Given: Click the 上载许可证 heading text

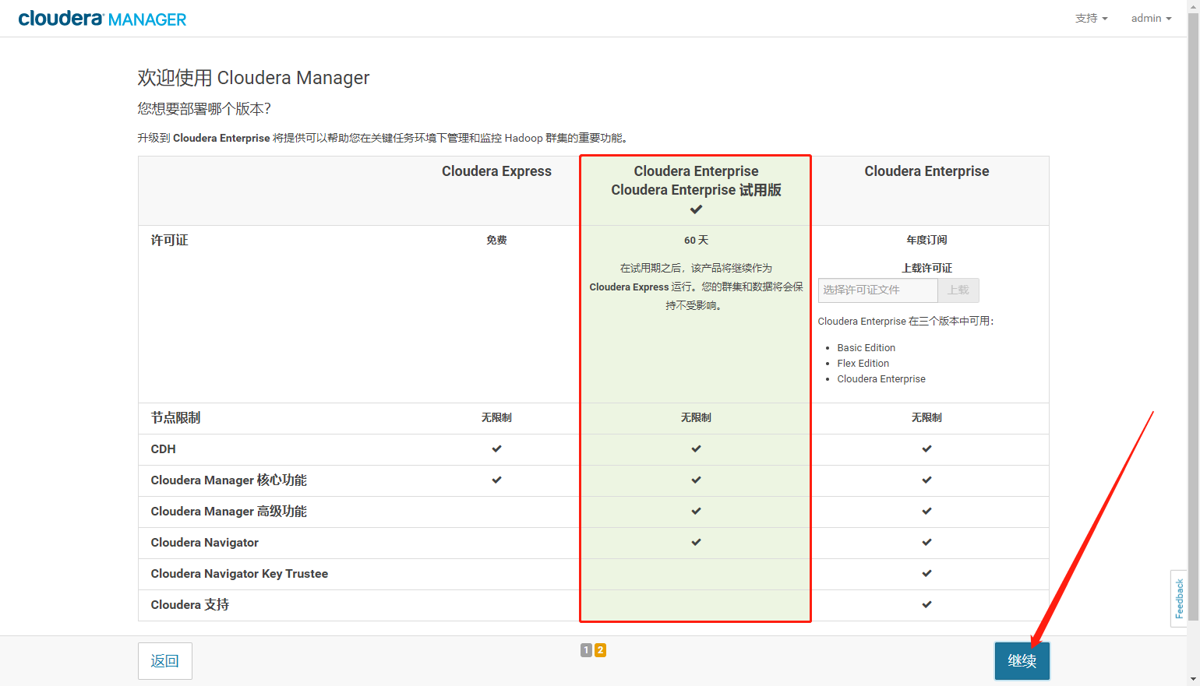Looking at the screenshot, I should point(926,268).
